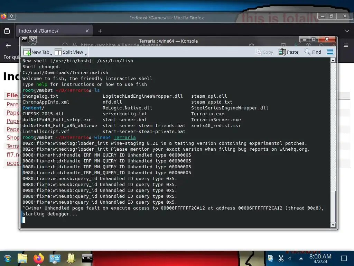
Task: Click 'nfd.dll' in listing
Action: tap(112, 102)
